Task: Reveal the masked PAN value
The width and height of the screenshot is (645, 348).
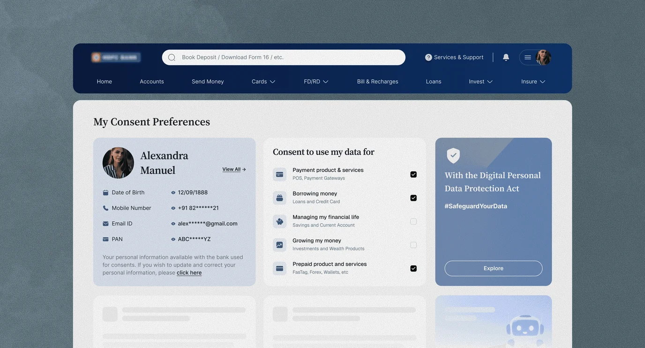Action: 173,239
